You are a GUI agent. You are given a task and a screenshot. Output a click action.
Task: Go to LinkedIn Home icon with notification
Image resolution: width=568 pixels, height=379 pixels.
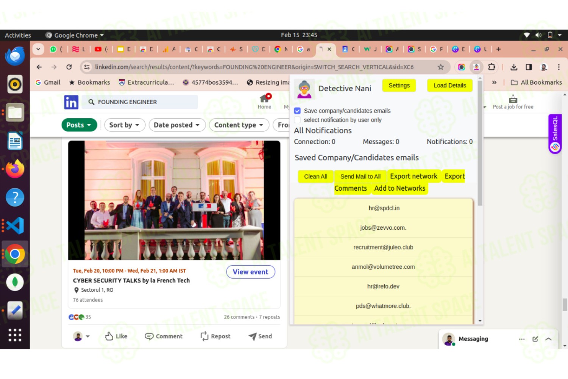(265, 102)
